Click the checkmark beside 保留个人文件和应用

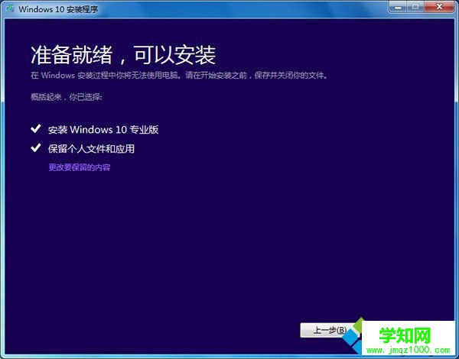pos(36,148)
